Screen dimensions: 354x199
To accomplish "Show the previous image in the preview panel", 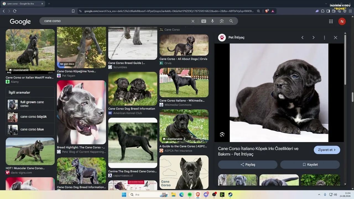I will (302, 38).
